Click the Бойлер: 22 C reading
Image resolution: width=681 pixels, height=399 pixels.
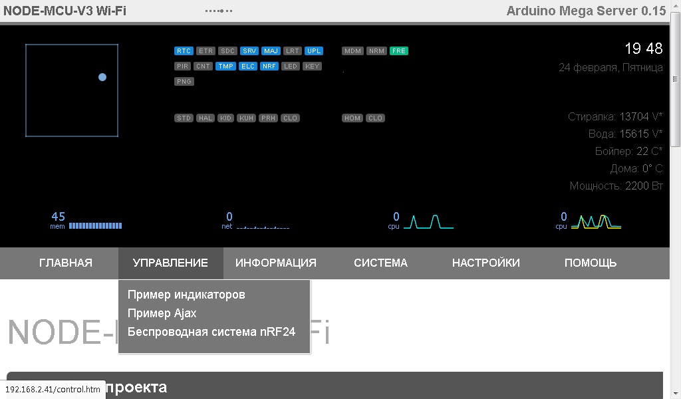click(628, 152)
